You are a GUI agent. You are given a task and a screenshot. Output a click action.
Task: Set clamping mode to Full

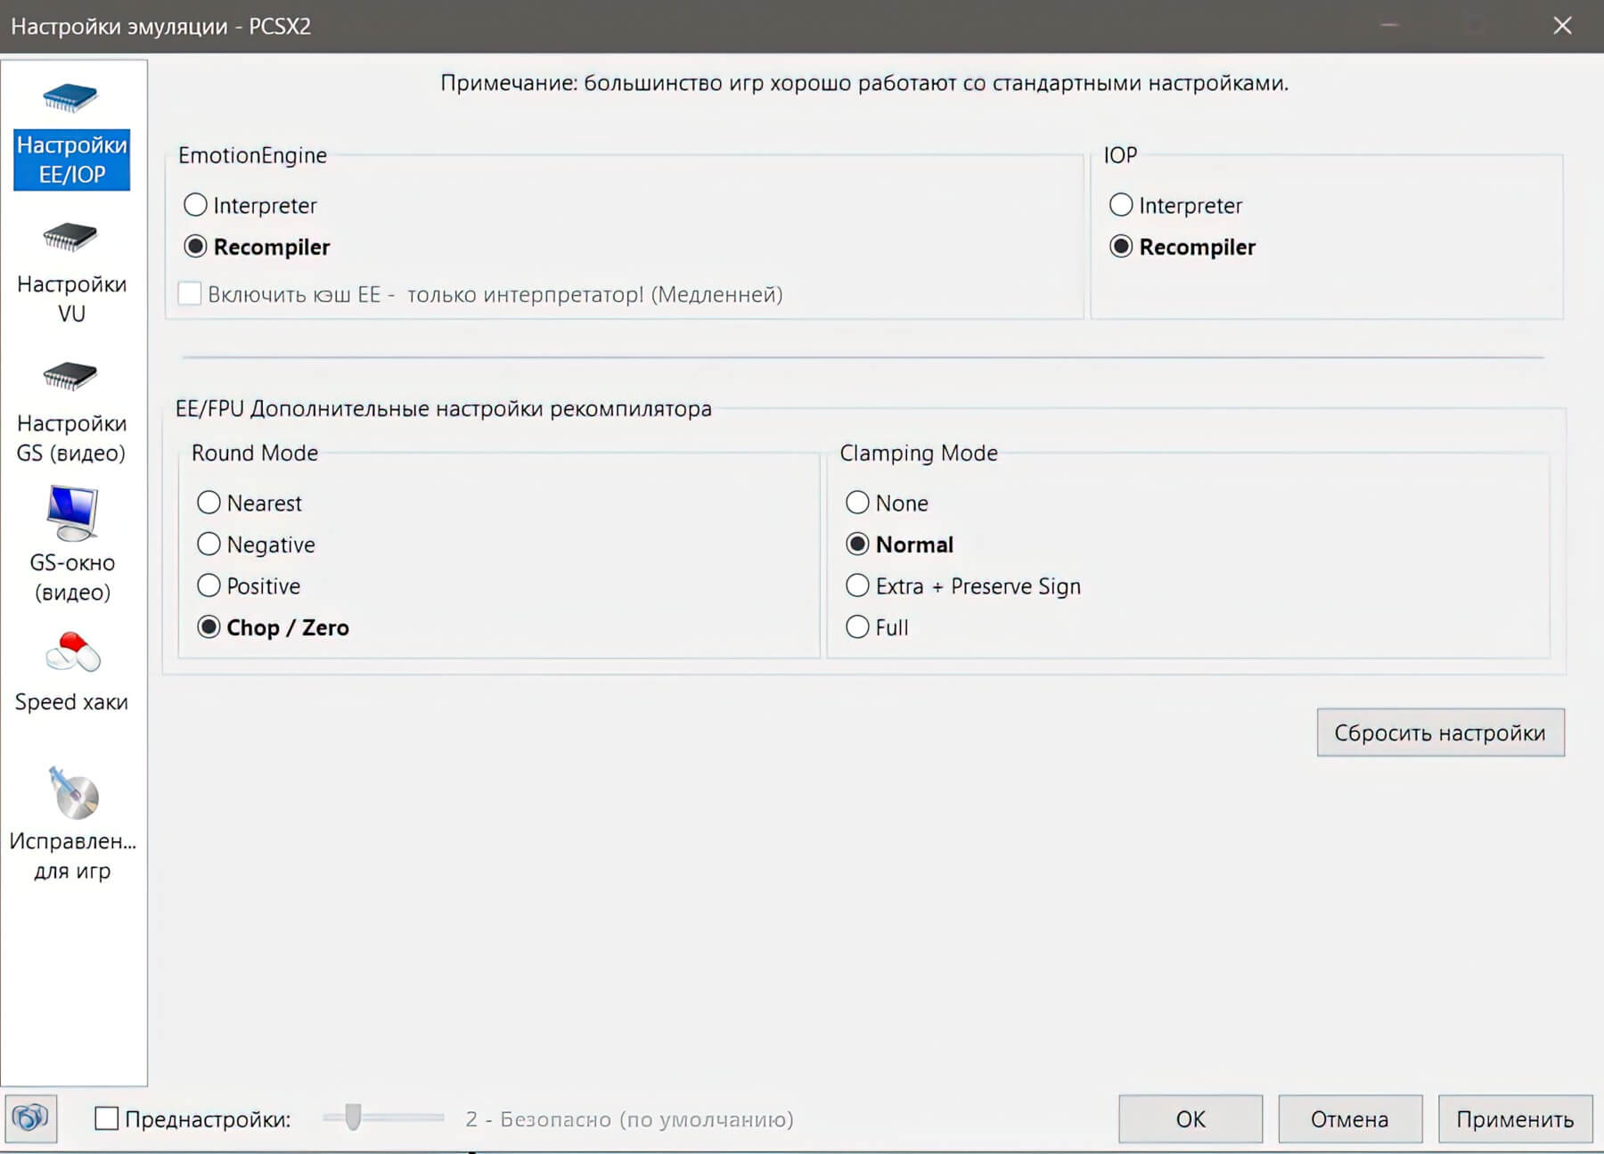[x=857, y=627]
